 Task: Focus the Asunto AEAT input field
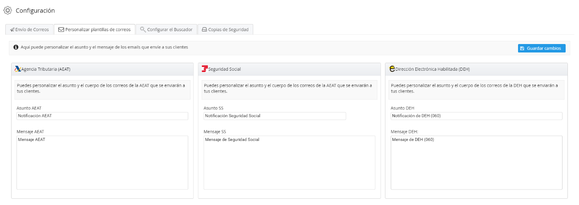pos(102,116)
